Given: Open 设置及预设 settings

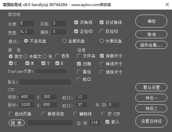Looking at the screenshot, I should [x=151, y=121].
